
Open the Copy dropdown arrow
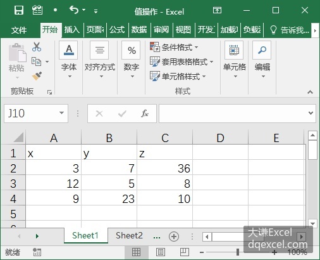click(47, 62)
